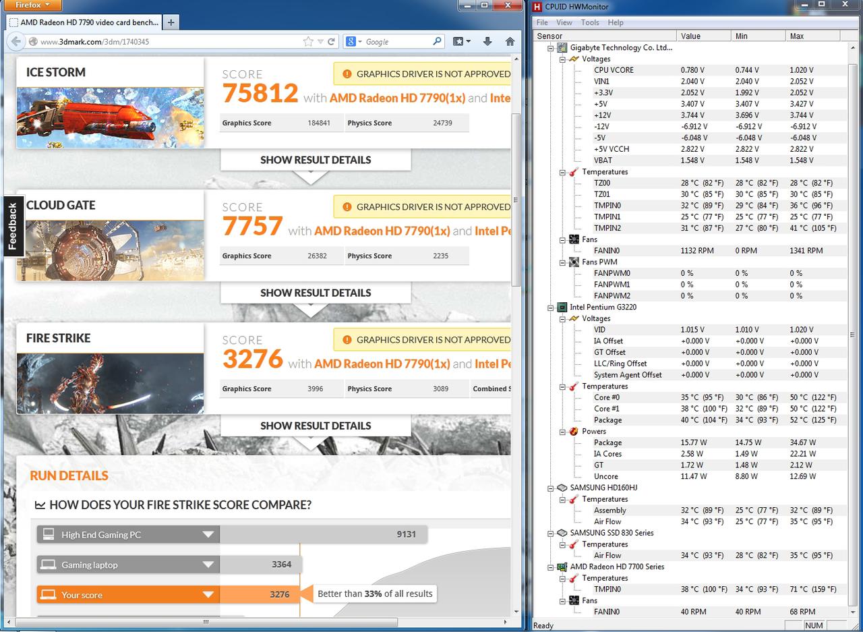Screen dimensions: 863x632
Task: Select the AMD Radeon HD 7790 tab
Action: [84, 22]
